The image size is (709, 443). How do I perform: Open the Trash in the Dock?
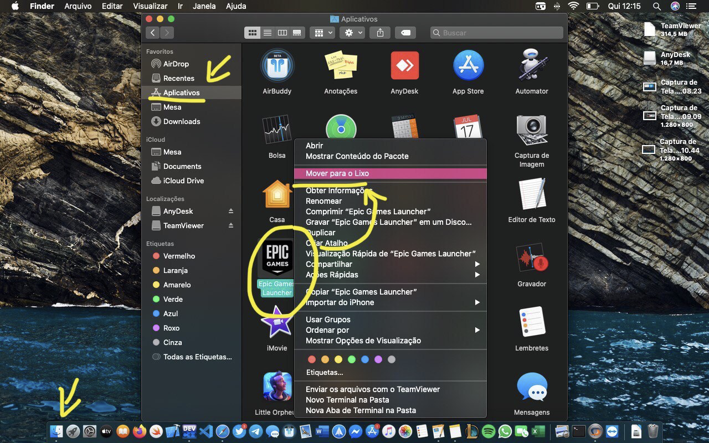tap(653, 431)
